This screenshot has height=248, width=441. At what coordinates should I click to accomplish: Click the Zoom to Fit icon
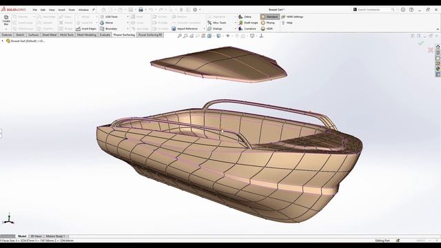pyautogui.click(x=179, y=36)
